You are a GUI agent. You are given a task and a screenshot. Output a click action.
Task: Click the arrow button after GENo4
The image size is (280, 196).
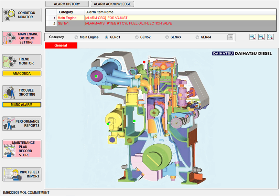(230, 37)
